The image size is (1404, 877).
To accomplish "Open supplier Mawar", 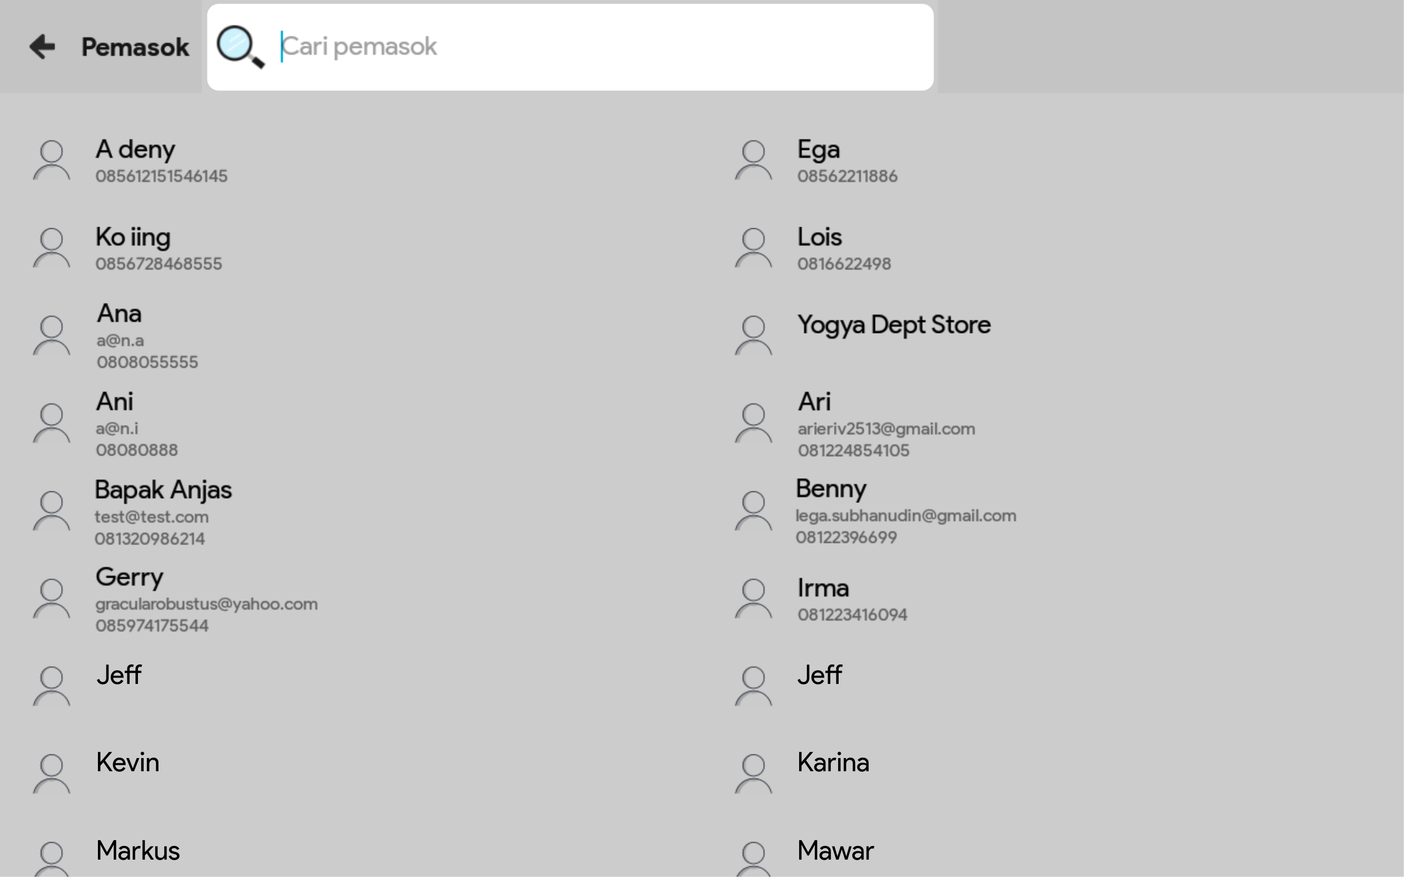I will (835, 851).
